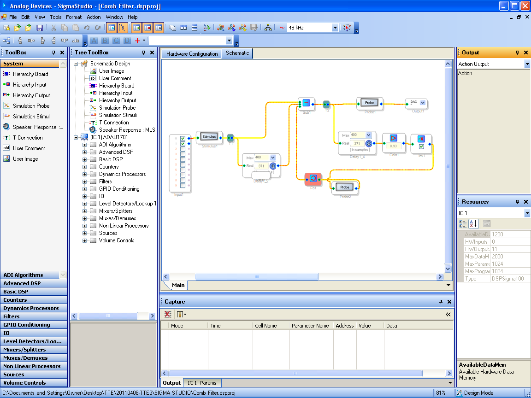Click alphabetical sort icon in Resources panel
The height and width of the screenshot is (398, 531).
473,224
